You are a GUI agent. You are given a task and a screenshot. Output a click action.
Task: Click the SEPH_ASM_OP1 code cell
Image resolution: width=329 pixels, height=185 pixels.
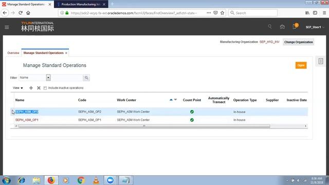point(89,120)
